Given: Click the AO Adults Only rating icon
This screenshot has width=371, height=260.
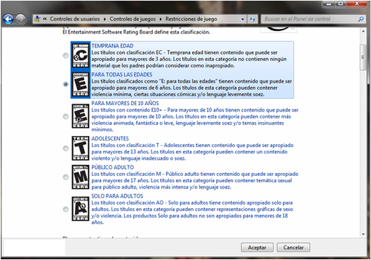Looking at the screenshot, I should point(81,209).
